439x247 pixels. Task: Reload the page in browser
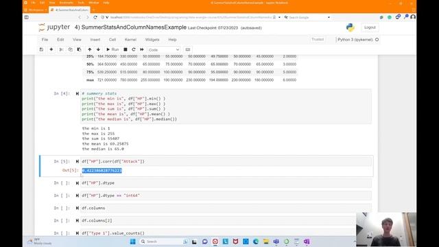tap(95, 17)
